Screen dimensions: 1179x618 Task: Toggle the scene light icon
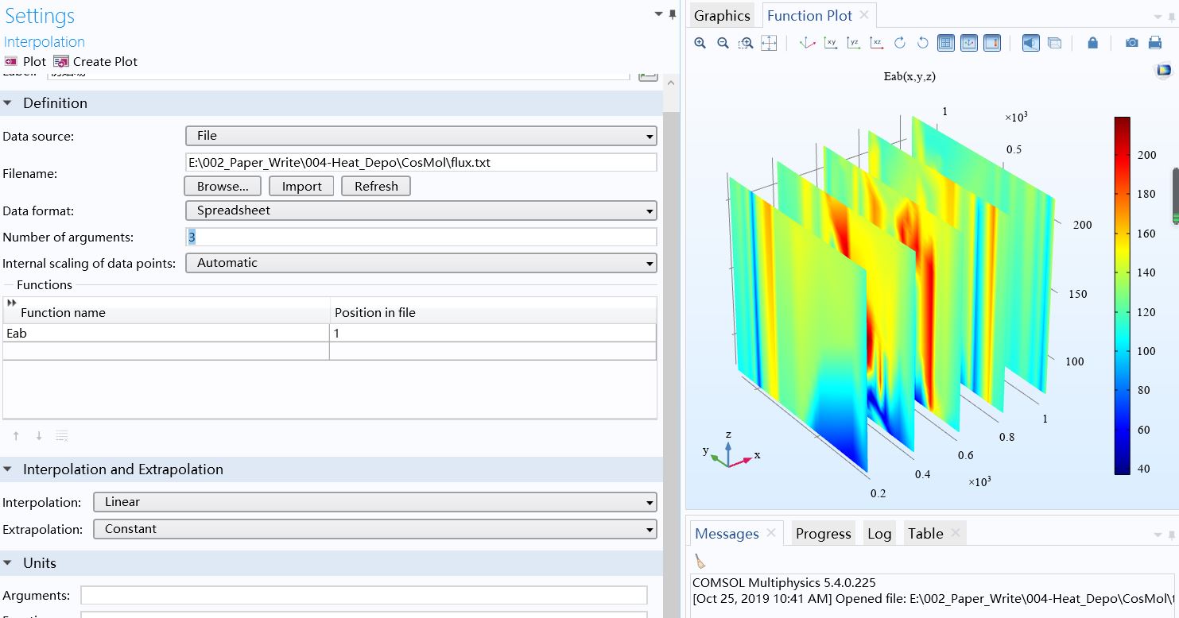point(1030,43)
